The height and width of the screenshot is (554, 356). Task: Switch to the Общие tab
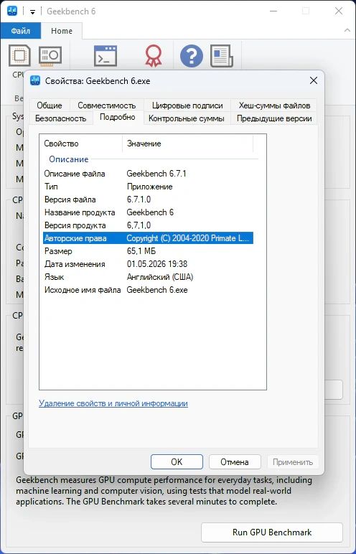point(49,105)
